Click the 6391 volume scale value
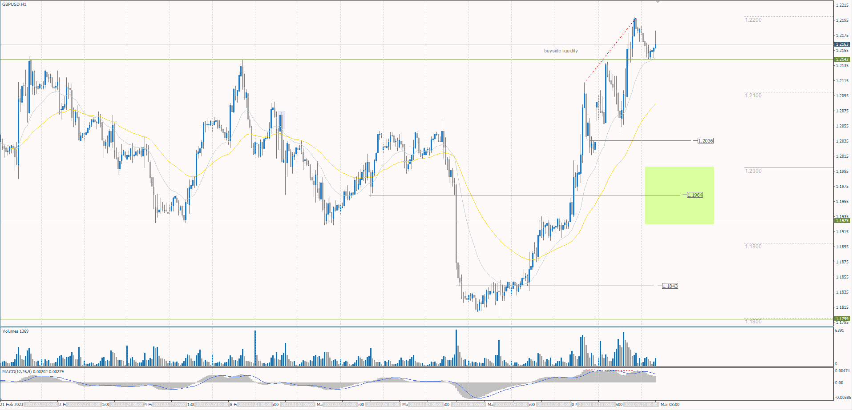The height and width of the screenshot is (410, 852). point(840,330)
